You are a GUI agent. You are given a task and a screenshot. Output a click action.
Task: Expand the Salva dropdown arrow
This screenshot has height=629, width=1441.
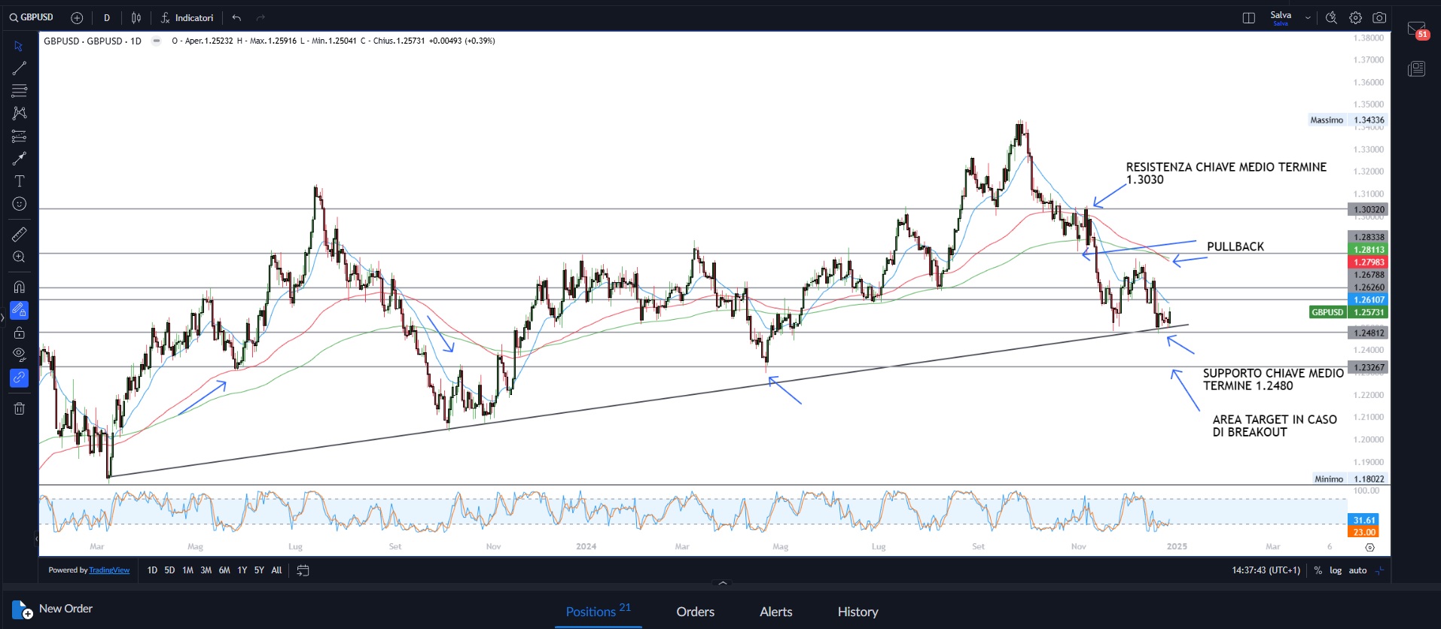[x=1308, y=18]
